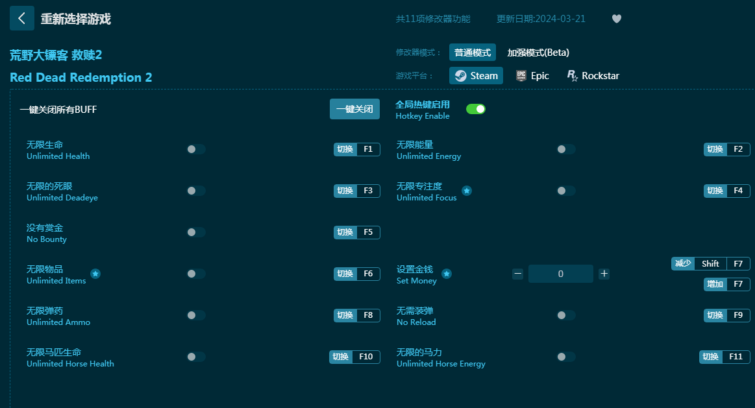Image resolution: width=755 pixels, height=408 pixels.
Task: Choose the Steam platform
Action: click(x=477, y=75)
